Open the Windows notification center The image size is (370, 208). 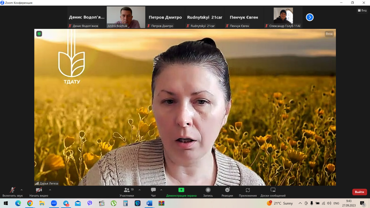click(362, 203)
